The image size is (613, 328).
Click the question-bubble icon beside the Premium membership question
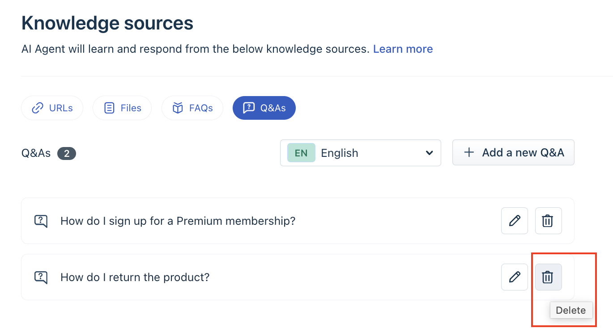point(41,221)
